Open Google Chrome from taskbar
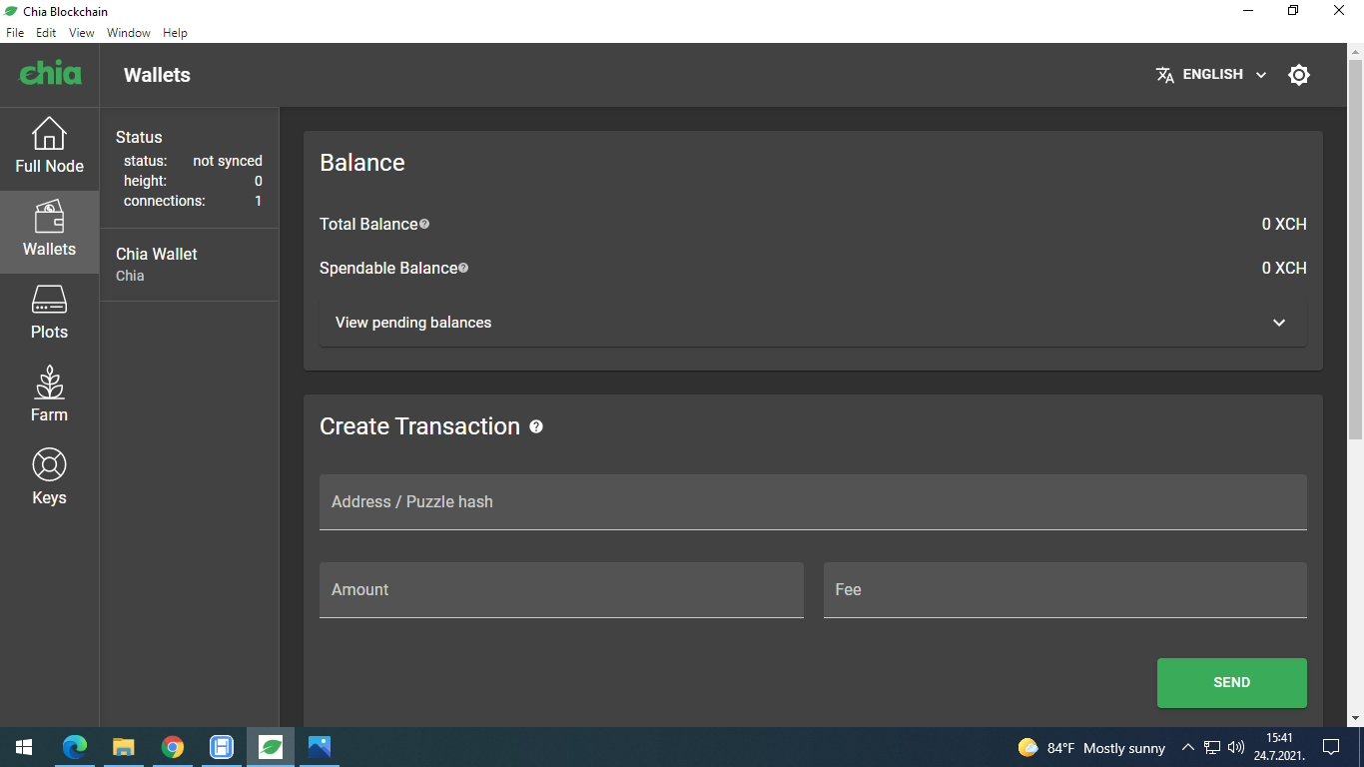Viewport: 1364px width, 767px height. (x=173, y=747)
